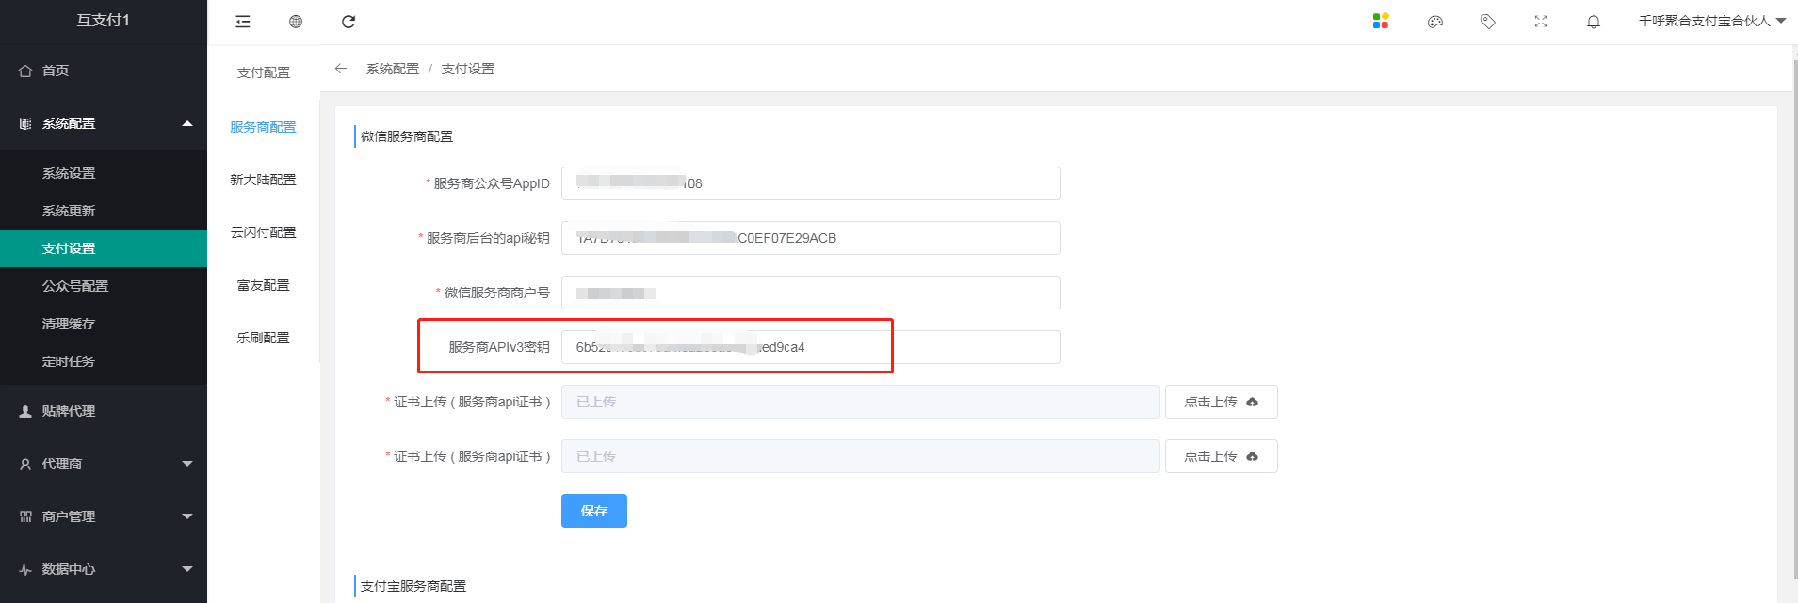Expand the 数据中心 menu arrow

coord(187,569)
